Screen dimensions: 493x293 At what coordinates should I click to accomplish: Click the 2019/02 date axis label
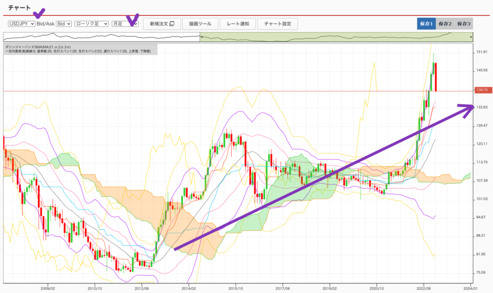tap(330, 288)
